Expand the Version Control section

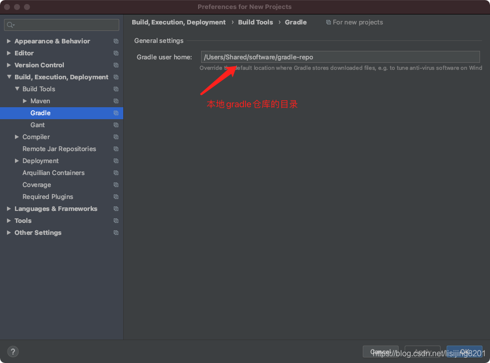tap(9, 65)
